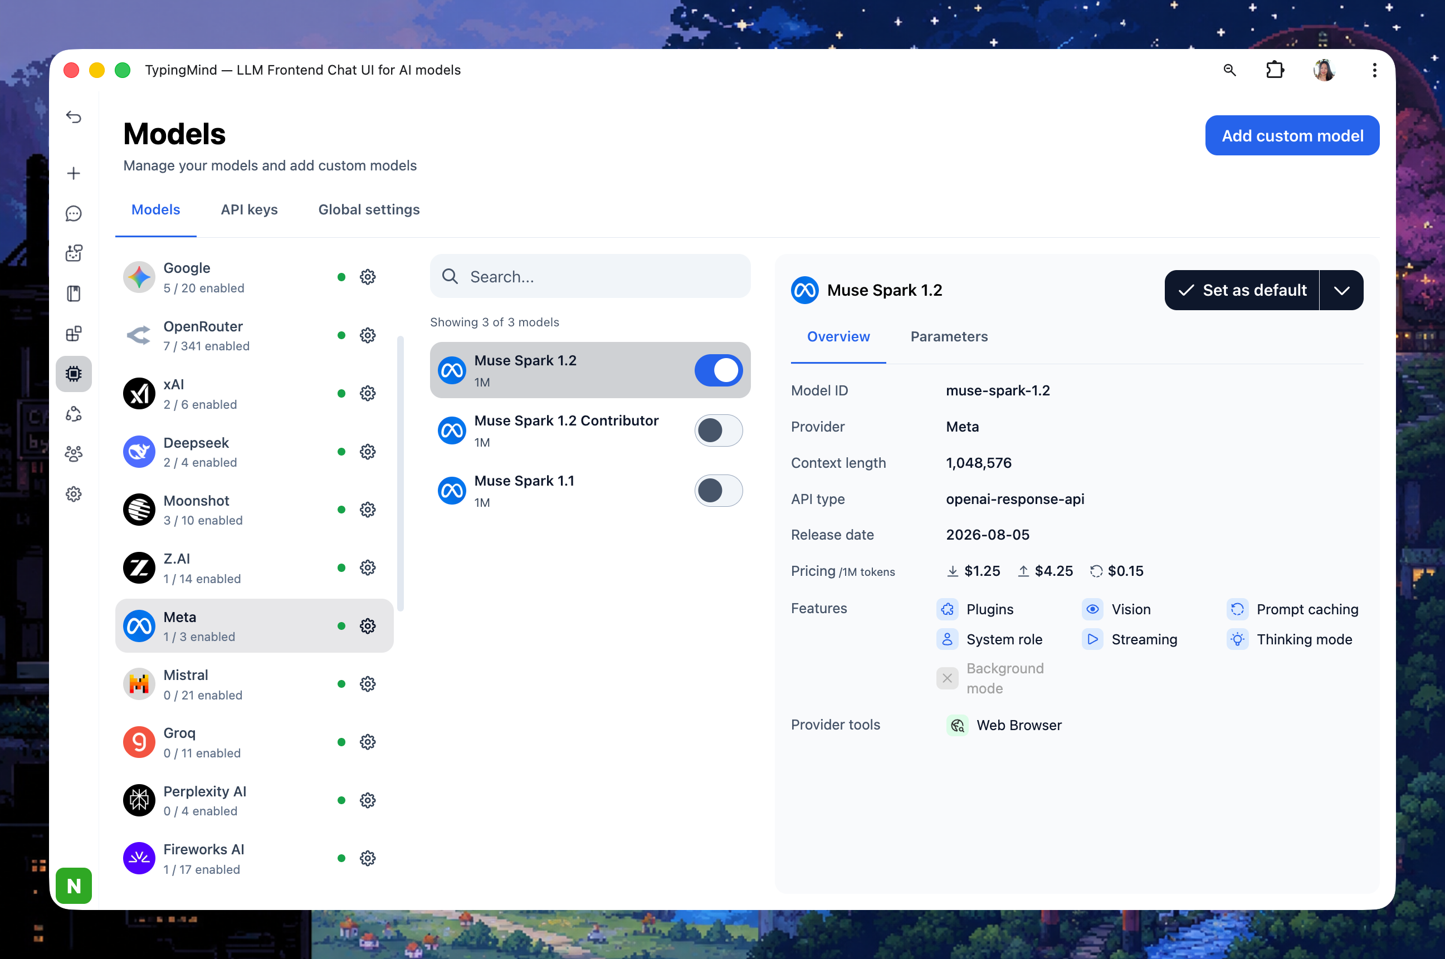Select the Perplexity AI provider row
The width and height of the screenshot is (1445, 959).
254,801
